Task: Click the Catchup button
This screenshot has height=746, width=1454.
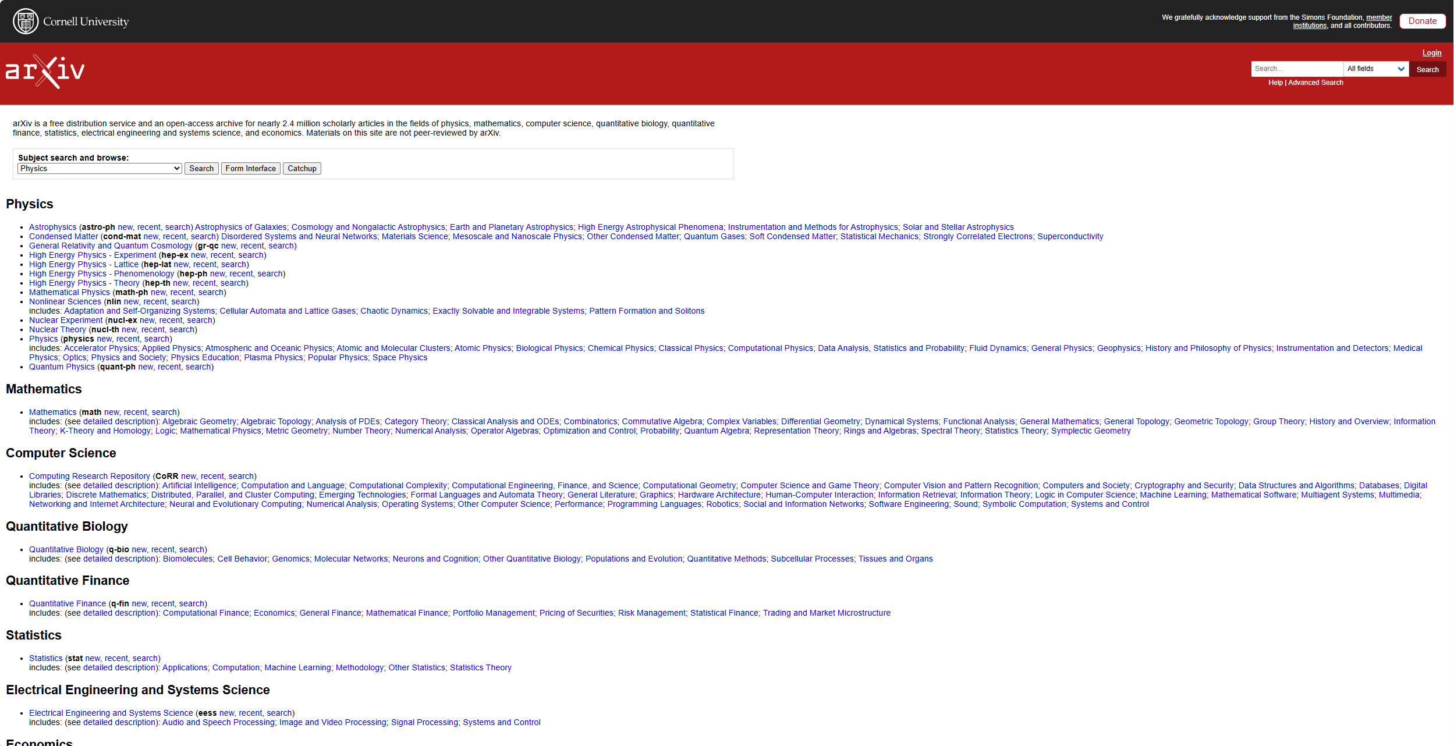Action: (x=302, y=169)
